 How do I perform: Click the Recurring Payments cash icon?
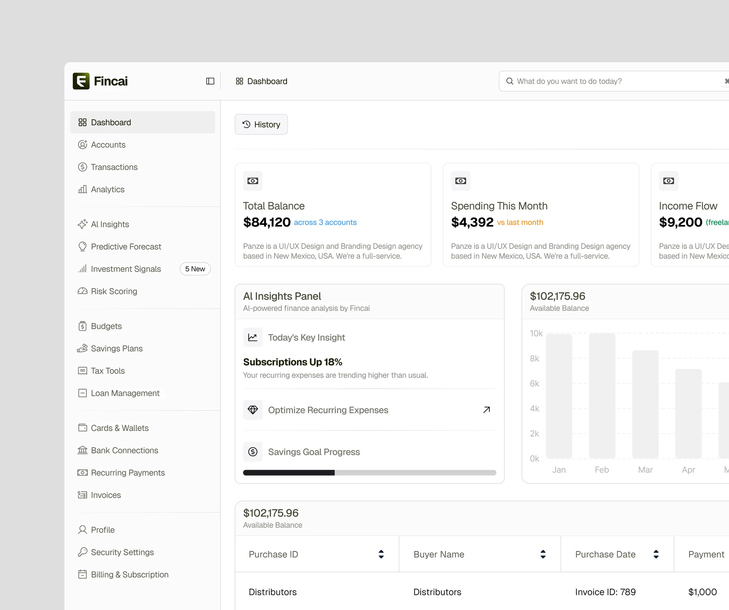point(83,473)
